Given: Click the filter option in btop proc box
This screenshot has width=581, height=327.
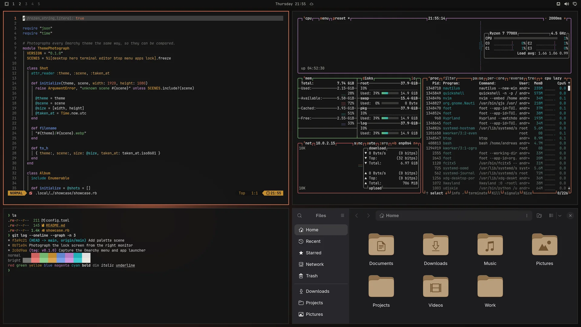Looking at the screenshot, I should (x=449, y=78).
